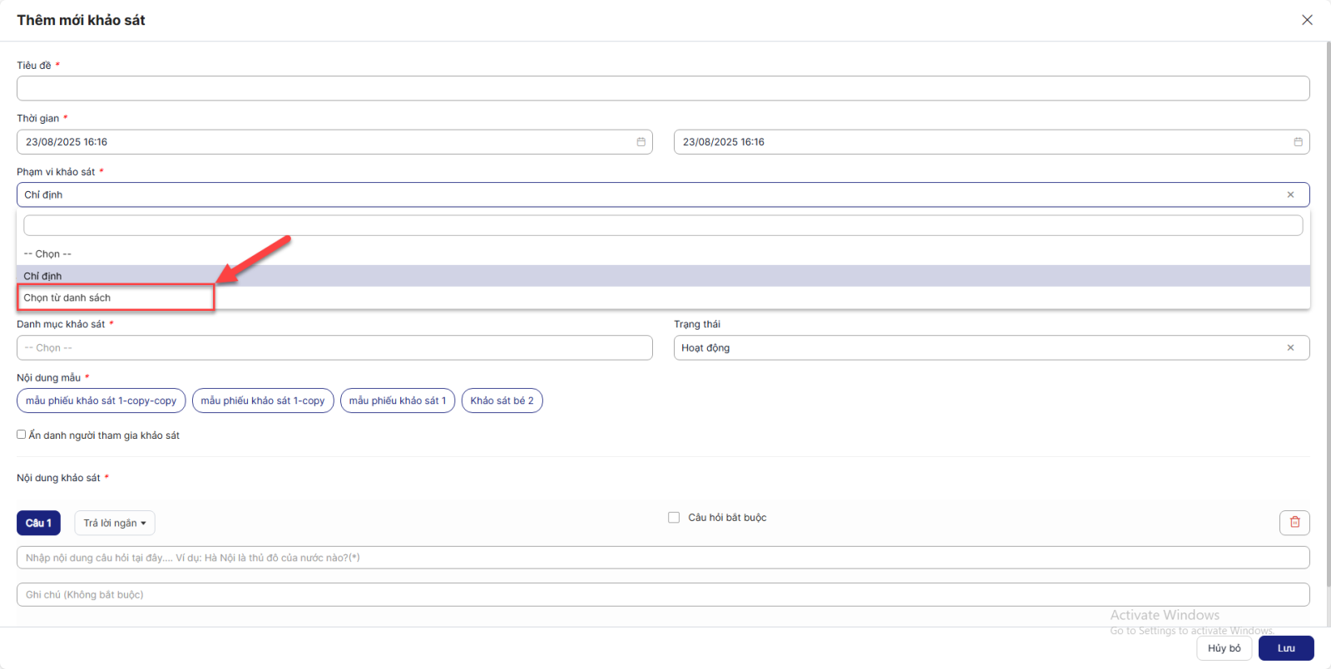This screenshot has height=669, width=1331.
Task: Click the Lưu save button
Action: [x=1285, y=648]
